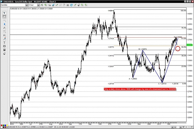Click the reset view arrow button

pos(192,127)
